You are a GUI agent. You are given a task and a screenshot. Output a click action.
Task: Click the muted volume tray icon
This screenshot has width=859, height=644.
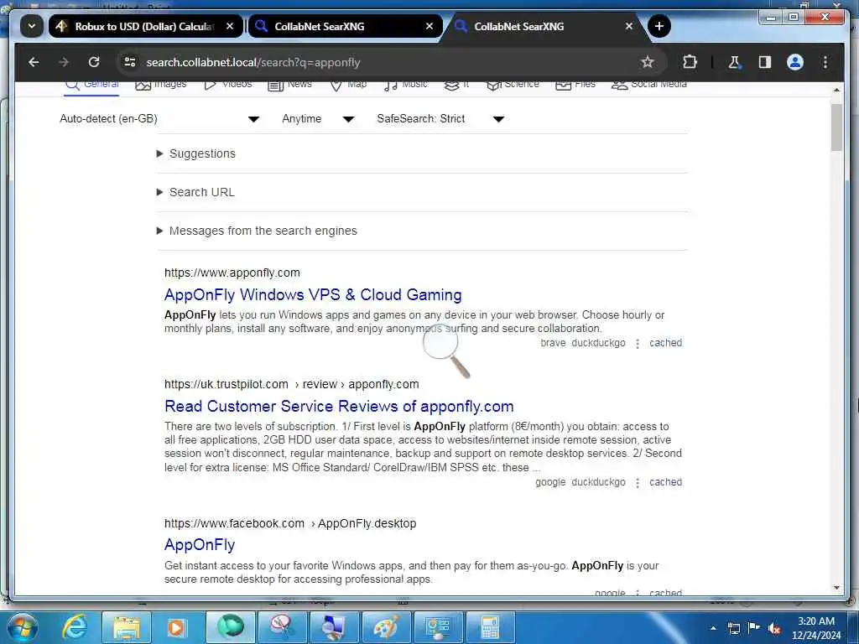(x=774, y=628)
